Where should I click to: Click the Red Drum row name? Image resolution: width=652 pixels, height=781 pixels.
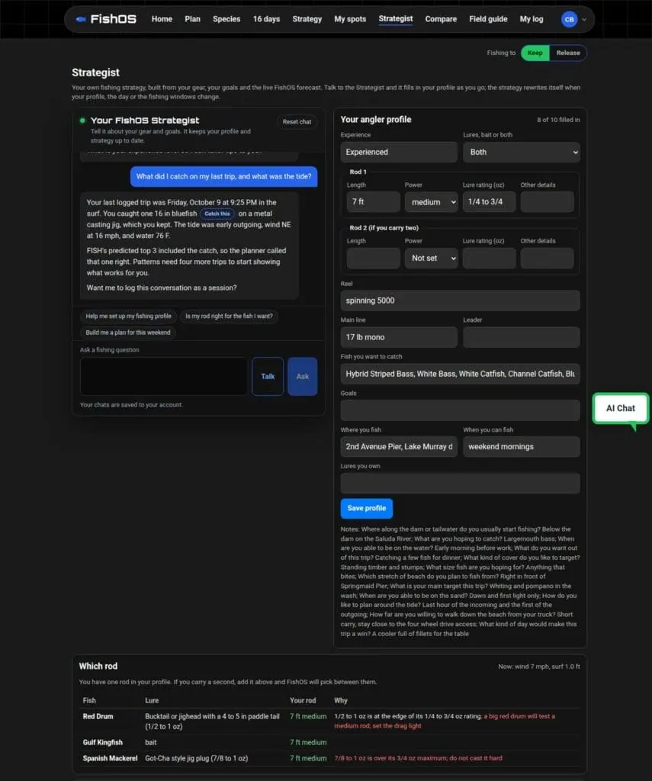click(x=98, y=716)
